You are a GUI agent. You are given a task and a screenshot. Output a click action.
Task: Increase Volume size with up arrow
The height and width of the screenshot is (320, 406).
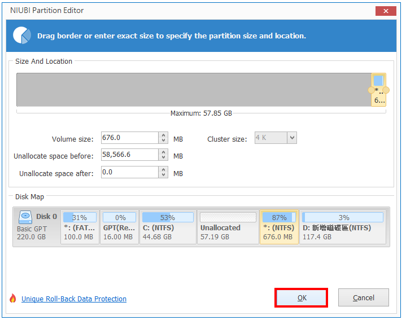[163, 135]
